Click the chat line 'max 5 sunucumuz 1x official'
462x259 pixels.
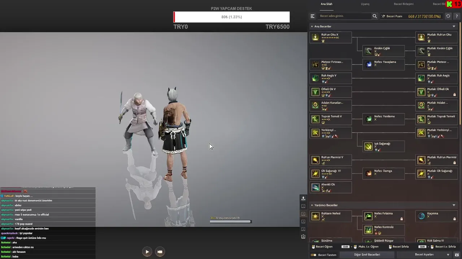[32, 214]
